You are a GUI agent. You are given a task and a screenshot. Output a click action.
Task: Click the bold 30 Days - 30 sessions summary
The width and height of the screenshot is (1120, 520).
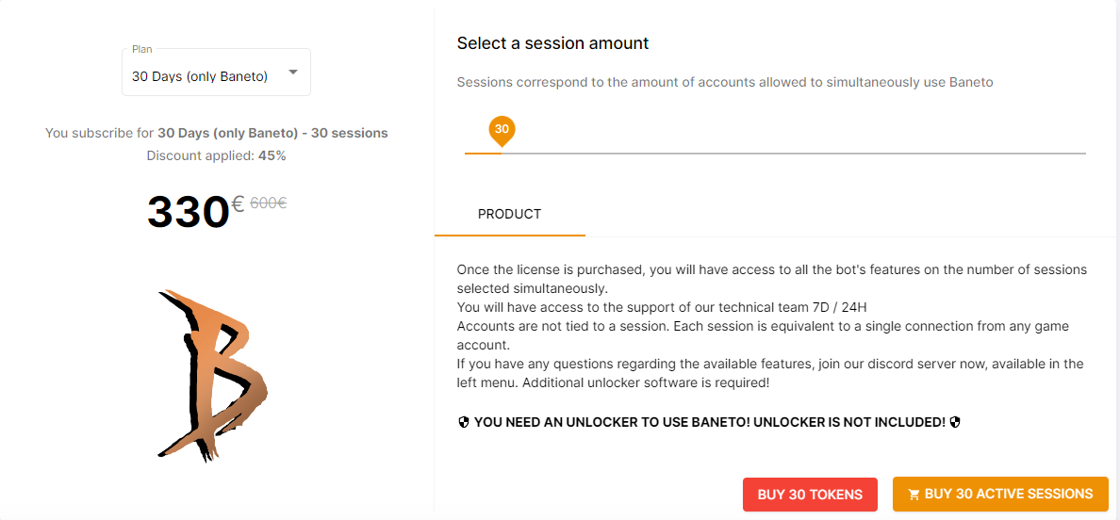272,133
